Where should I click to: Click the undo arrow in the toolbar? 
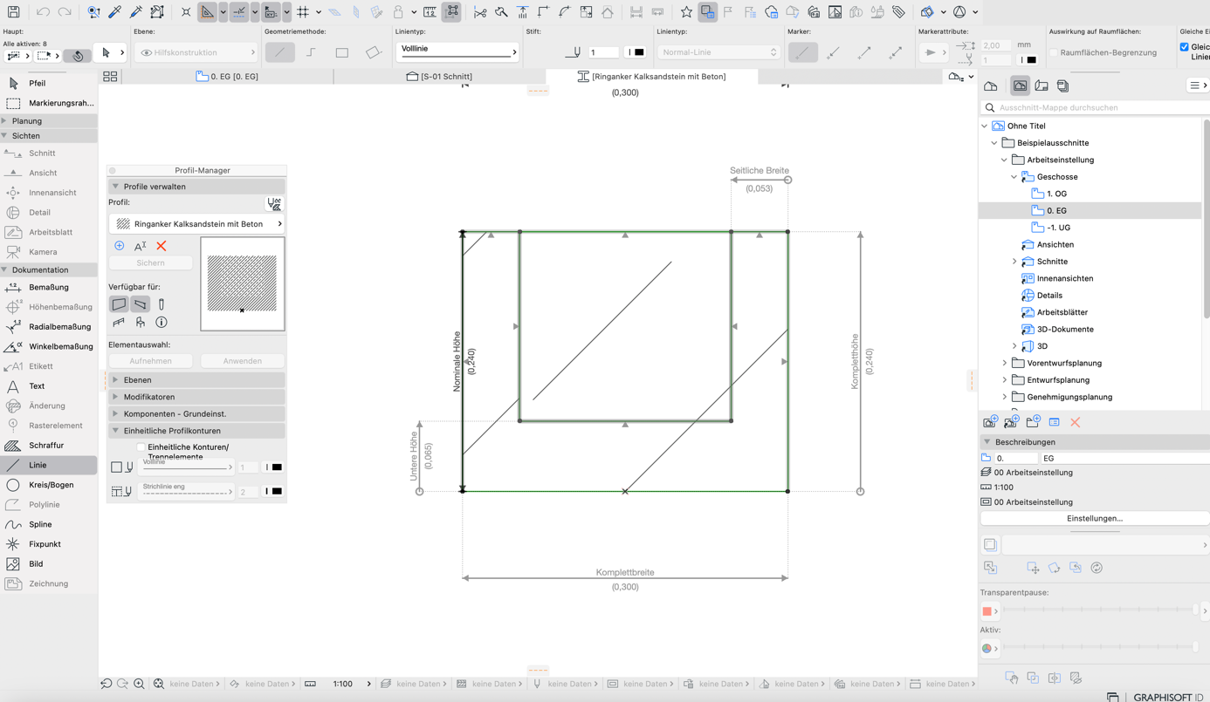(x=43, y=12)
